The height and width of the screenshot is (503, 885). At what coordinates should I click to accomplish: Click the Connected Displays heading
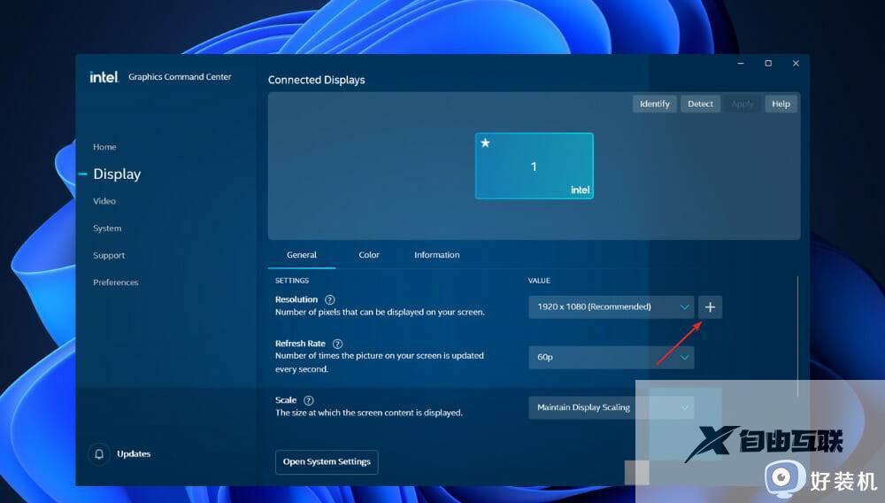point(317,81)
